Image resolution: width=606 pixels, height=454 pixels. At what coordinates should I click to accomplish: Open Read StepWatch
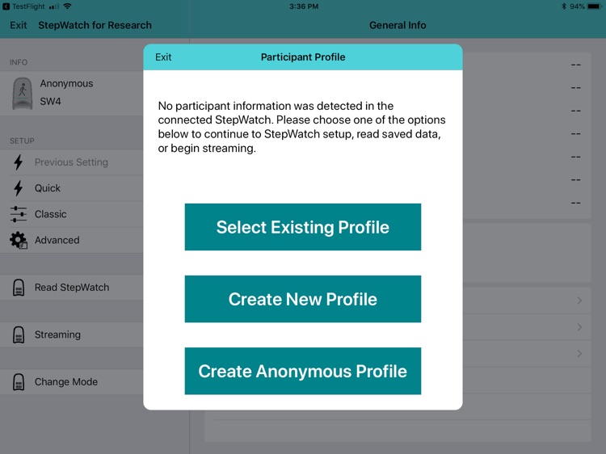click(71, 288)
